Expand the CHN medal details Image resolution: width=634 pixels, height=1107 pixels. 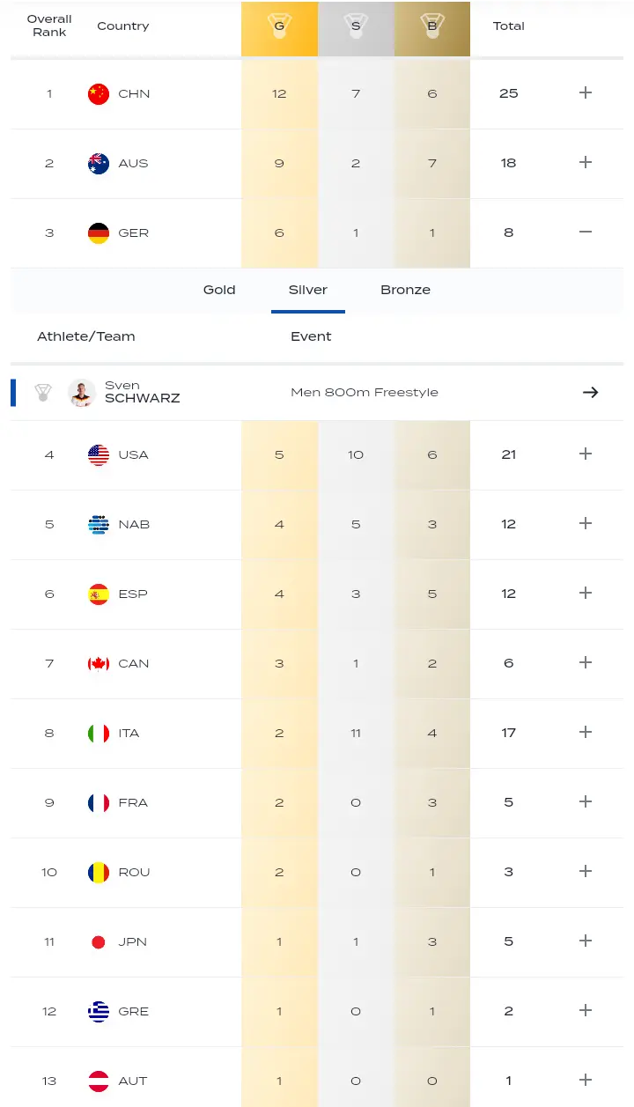pos(586,93)
